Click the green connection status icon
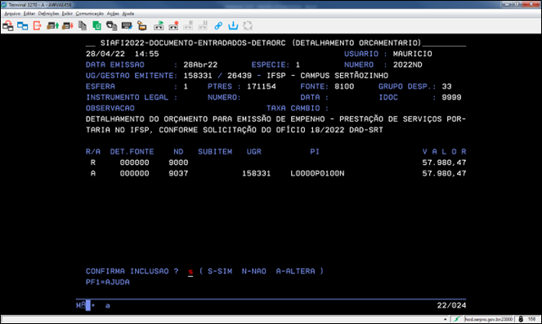Screen dimensions: 542x324 click(x=457, y=319)
